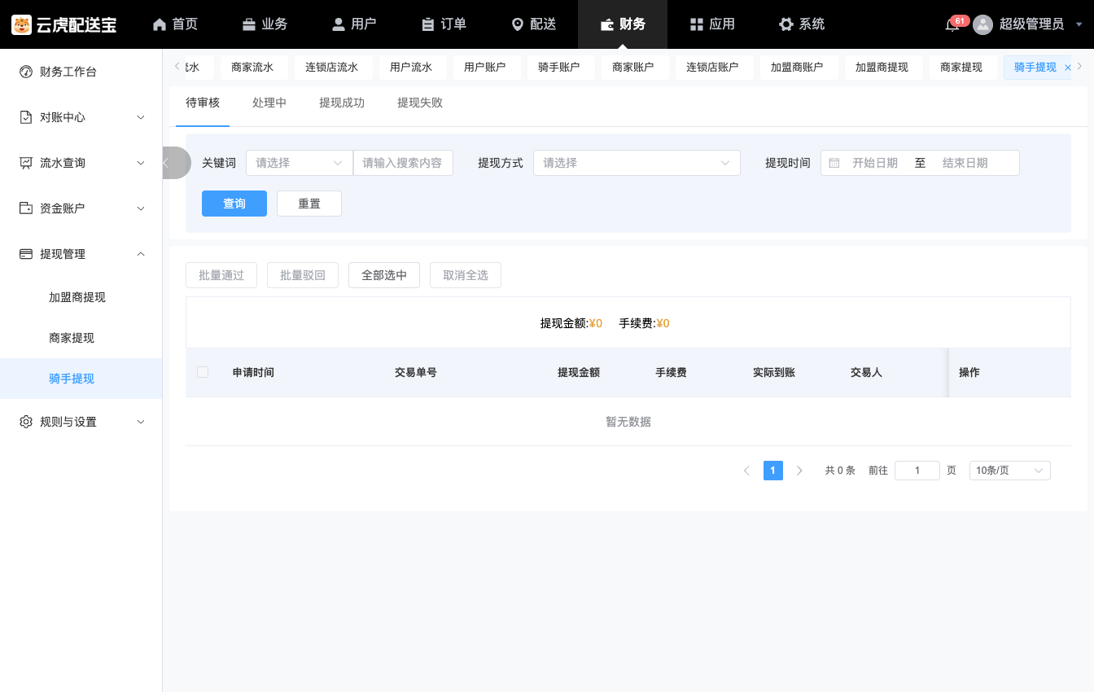Click the blue 查询 button

[x=234, y=204]
